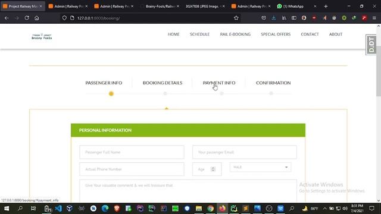Open Brave browser from the taskbar

tap(117, 209)
